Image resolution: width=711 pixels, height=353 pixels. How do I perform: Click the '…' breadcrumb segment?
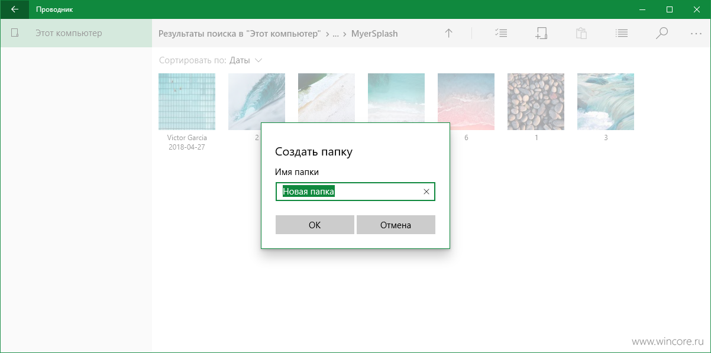coord(336,34)
